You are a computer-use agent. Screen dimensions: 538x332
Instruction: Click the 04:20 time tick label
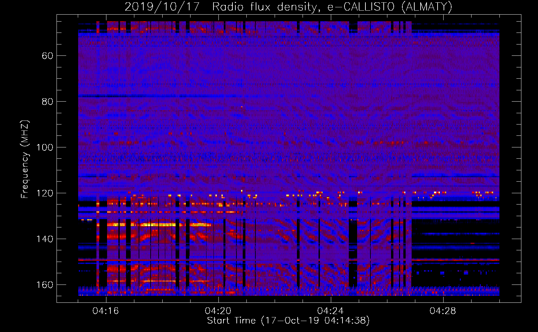[218, 311]
